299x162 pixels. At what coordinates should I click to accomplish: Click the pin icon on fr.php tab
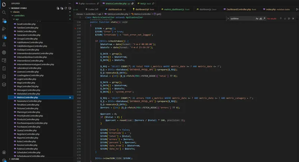tap(98, 3)
